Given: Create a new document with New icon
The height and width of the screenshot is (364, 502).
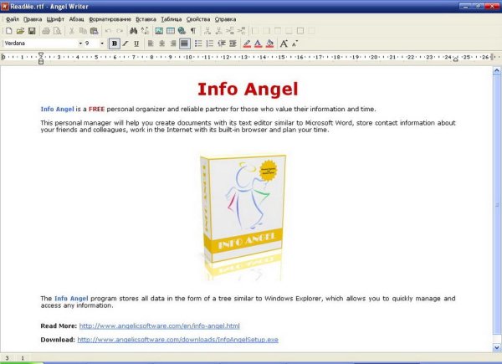Looking at the screenshot, I should click(x=9, y=31).
